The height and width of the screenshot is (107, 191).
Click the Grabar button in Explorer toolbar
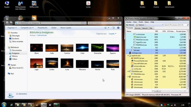click(x=54, y=28)
